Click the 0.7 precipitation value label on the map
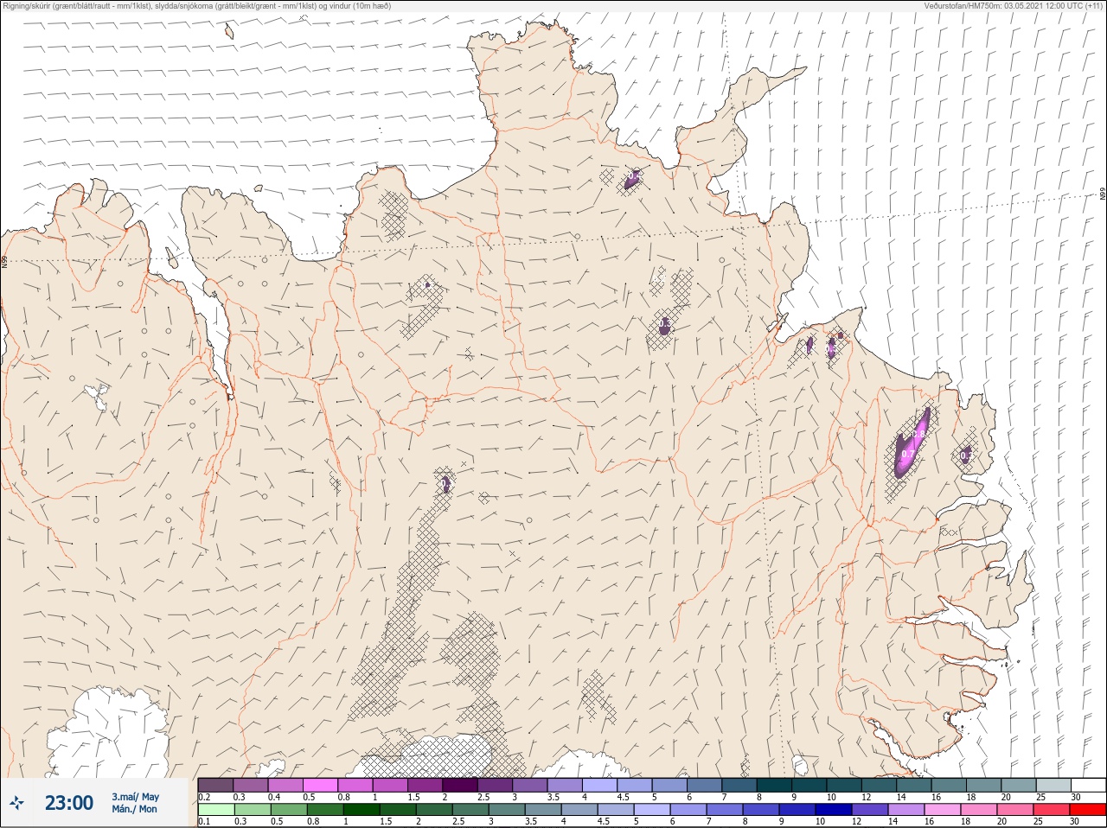This screenshot has width=1107, height=828. [908, 454]
